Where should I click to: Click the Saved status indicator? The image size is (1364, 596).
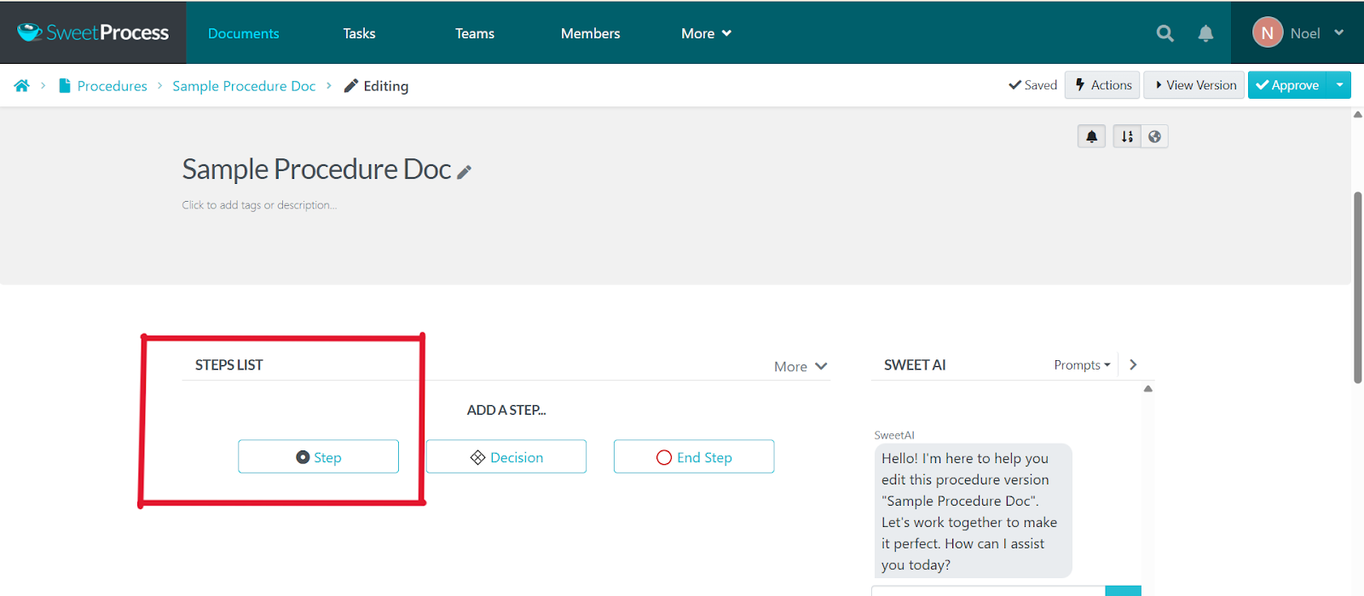click(1032, 85)
